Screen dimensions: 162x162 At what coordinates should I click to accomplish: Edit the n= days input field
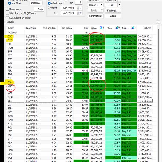[x=79, y=2]
